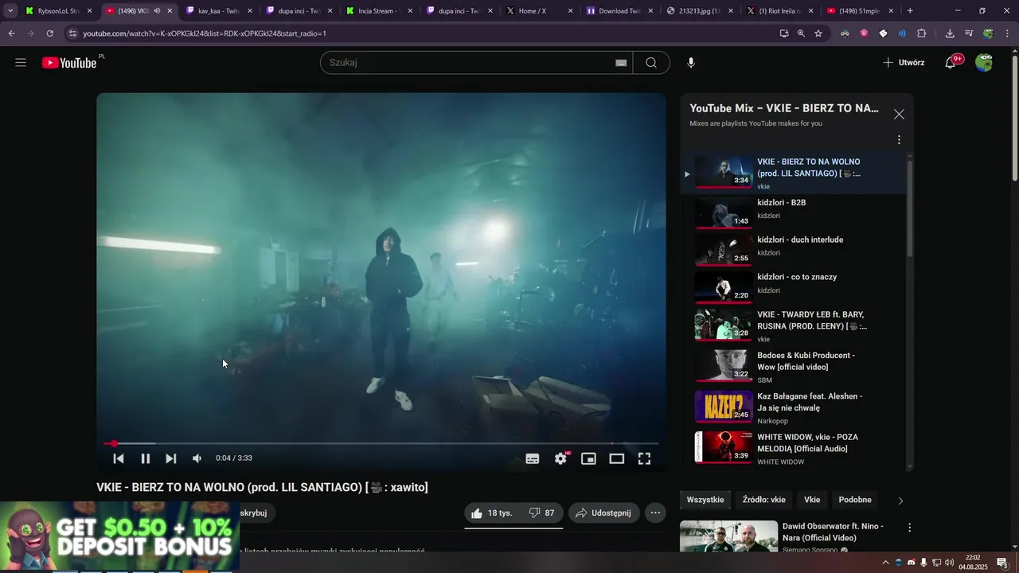Select the Vkie filter chip
Screen dimensions: 1019x573
pos(812,500)
